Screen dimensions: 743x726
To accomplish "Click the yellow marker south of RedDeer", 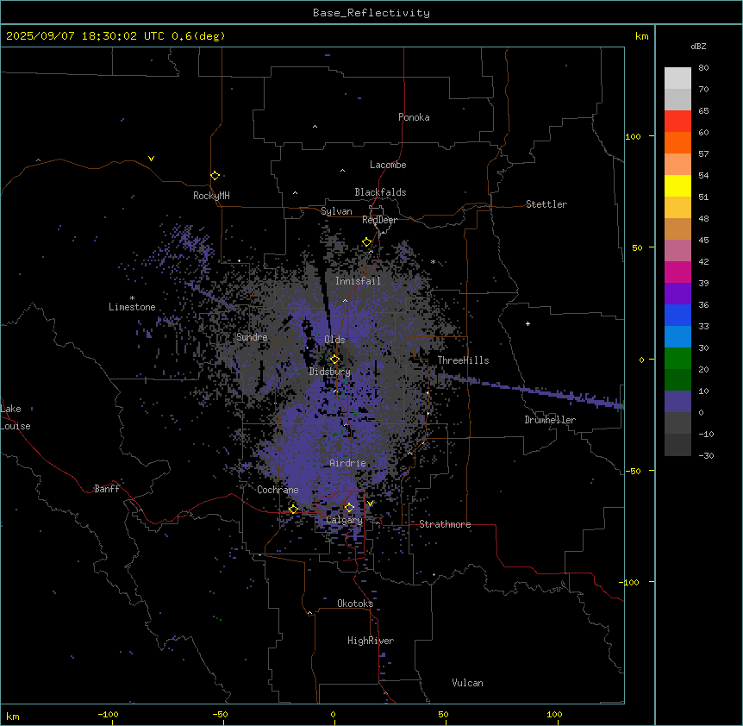I will (366, 242).
